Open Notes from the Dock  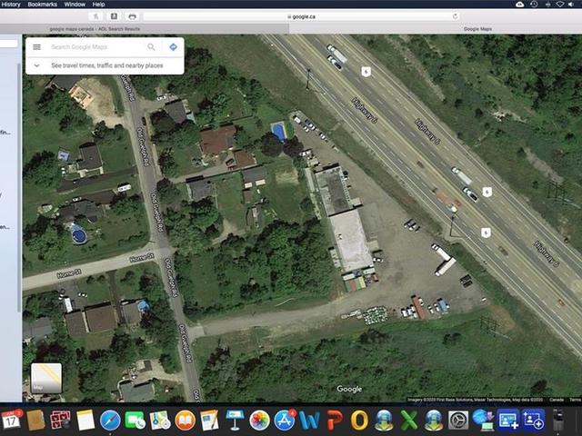(85, 420)
